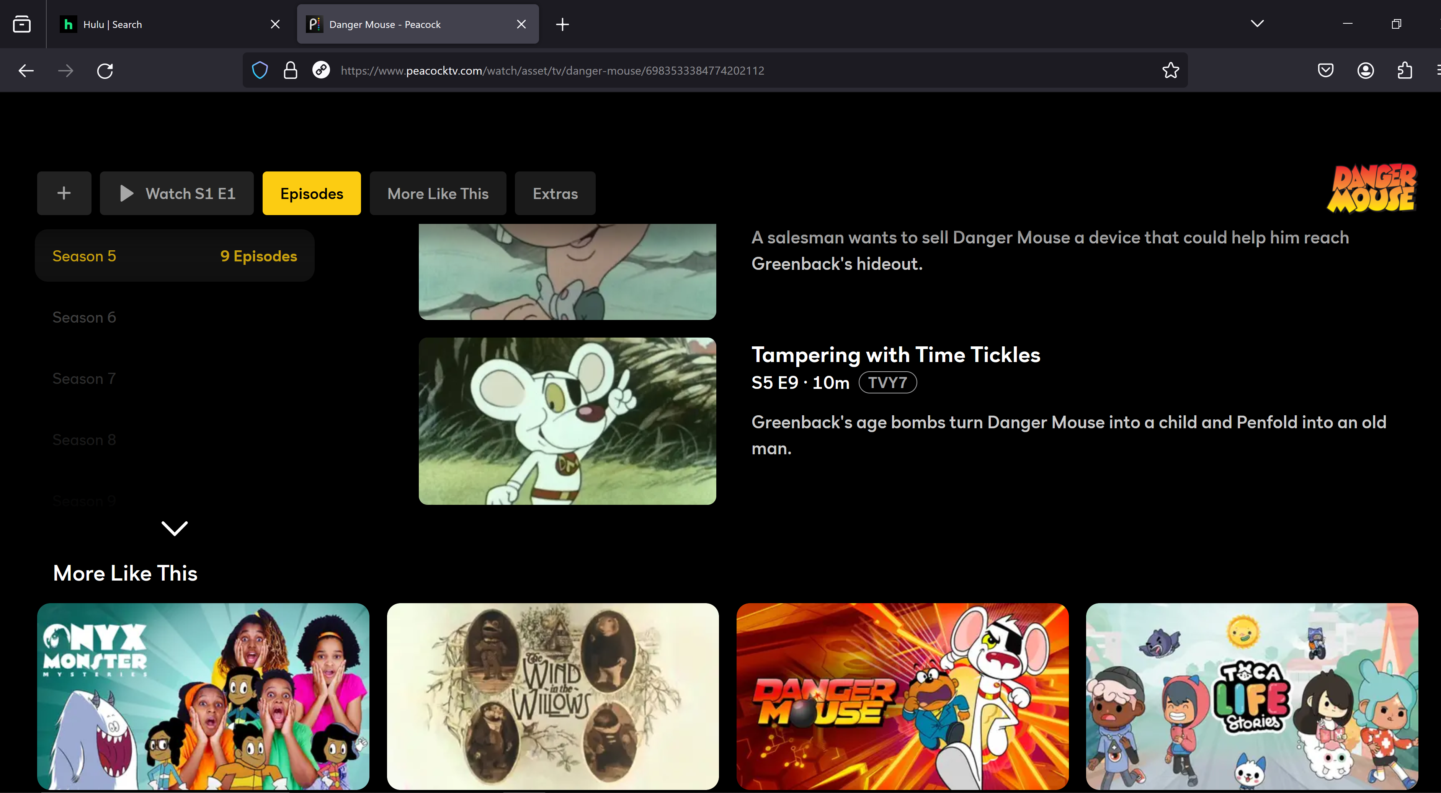Open the new Danger Mouse reboot card
Image resolution: width=1441 pixels, height=793 pixels.
pos(902,696)
